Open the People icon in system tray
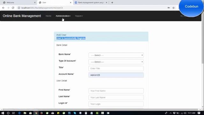Viewport: 204px width, 115px height. tap(166, 113)
